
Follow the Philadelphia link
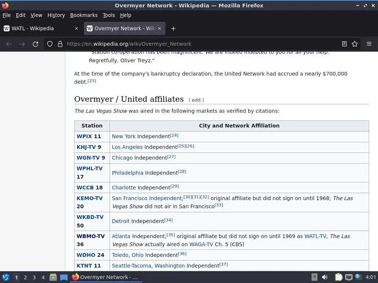[x=127, y=173]
